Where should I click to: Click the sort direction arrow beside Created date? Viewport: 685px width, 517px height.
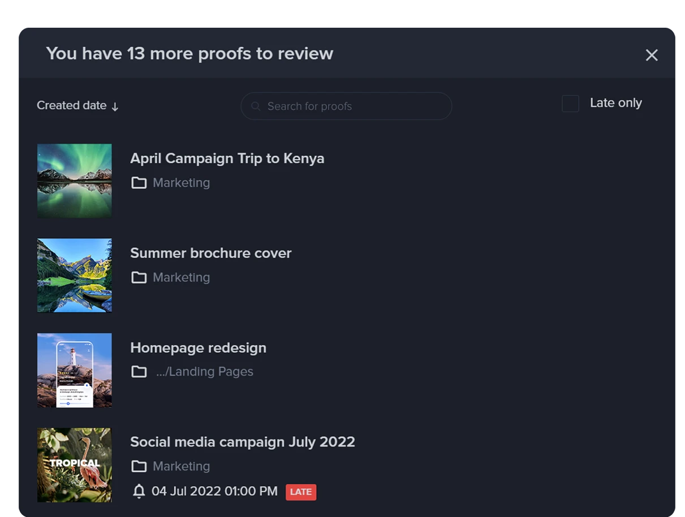115,107
